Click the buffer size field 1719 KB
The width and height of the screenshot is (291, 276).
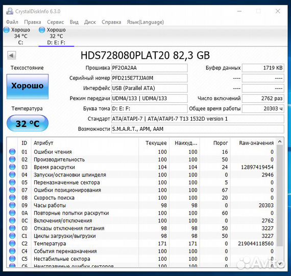[263, 68]
